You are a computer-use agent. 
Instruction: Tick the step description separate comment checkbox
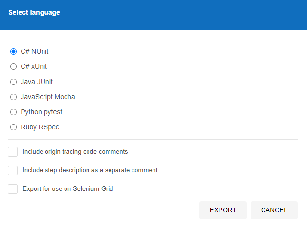[13, 170]
